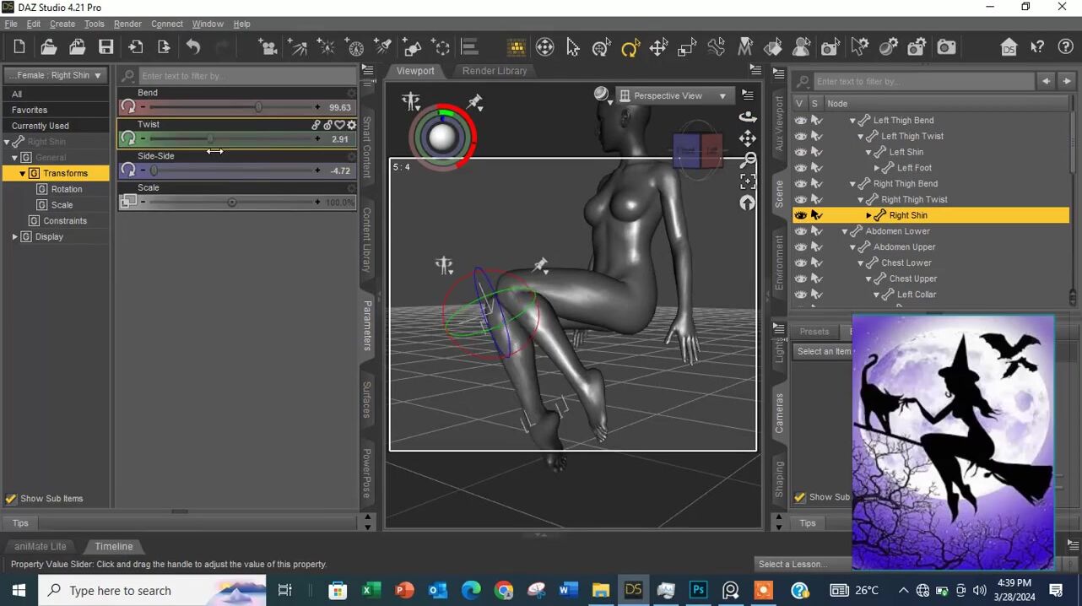Click the Undo arrow icon

(193, 48)
